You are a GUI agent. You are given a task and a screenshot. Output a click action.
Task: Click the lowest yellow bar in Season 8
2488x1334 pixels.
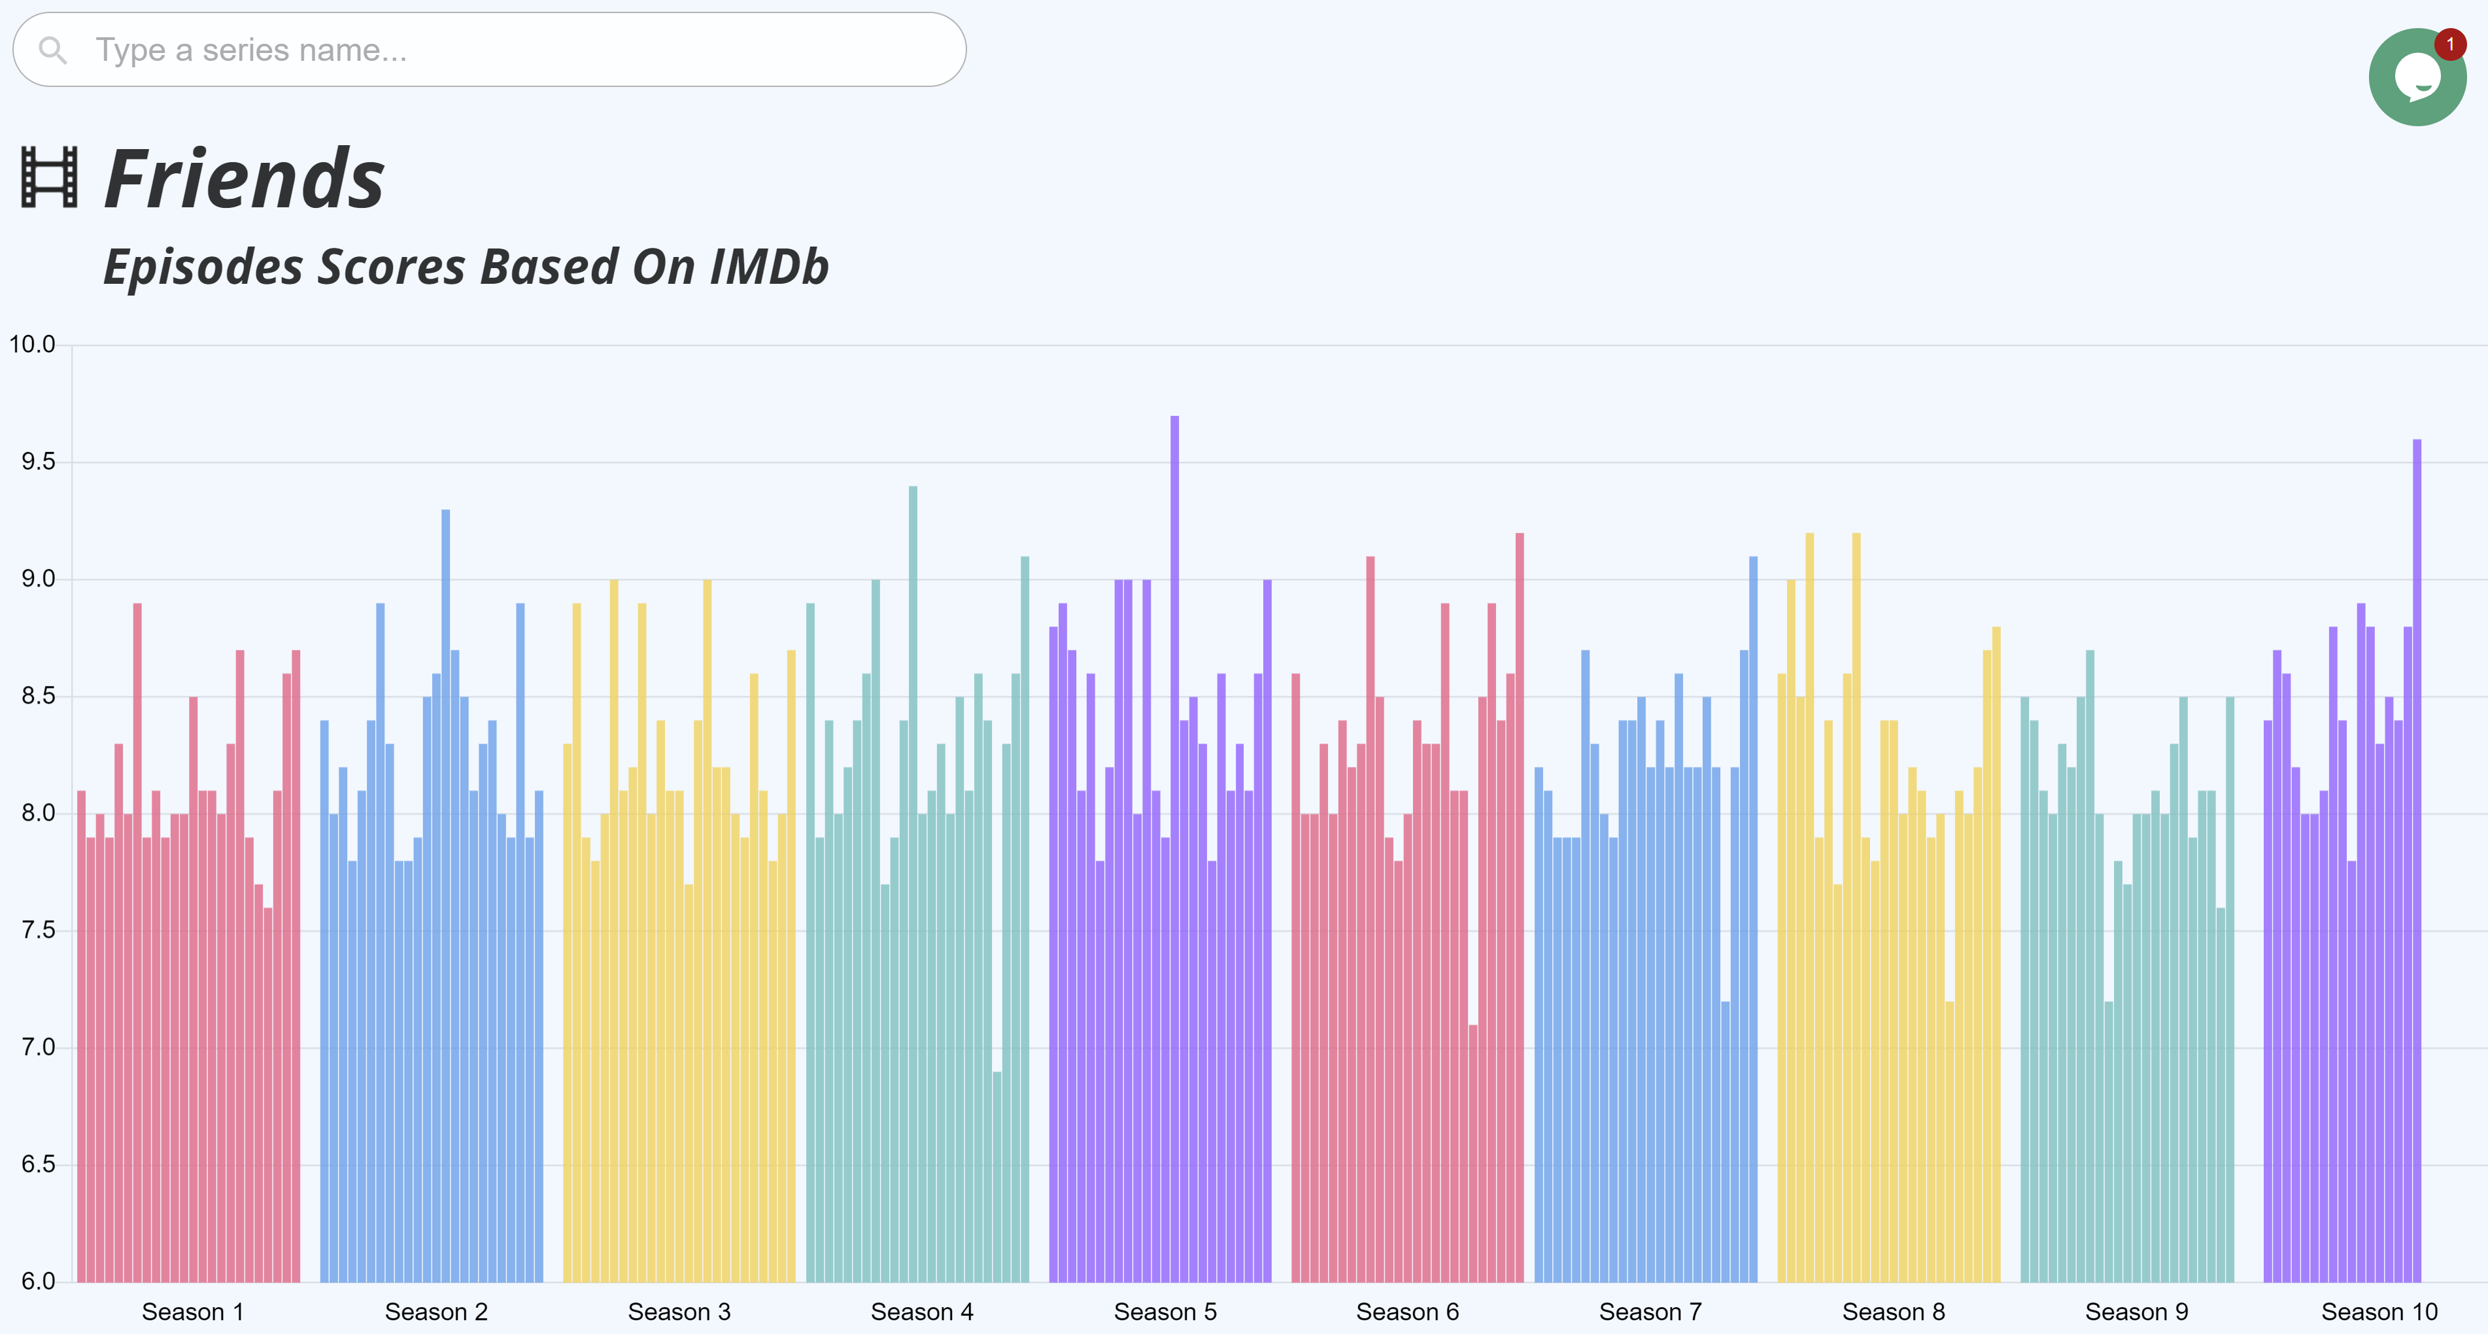click(1949, 1142)
